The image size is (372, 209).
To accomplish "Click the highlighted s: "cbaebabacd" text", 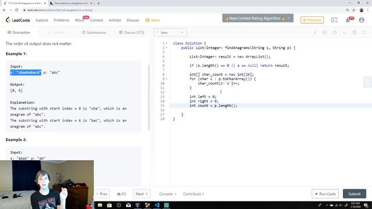I will click(x=26, y=73).
